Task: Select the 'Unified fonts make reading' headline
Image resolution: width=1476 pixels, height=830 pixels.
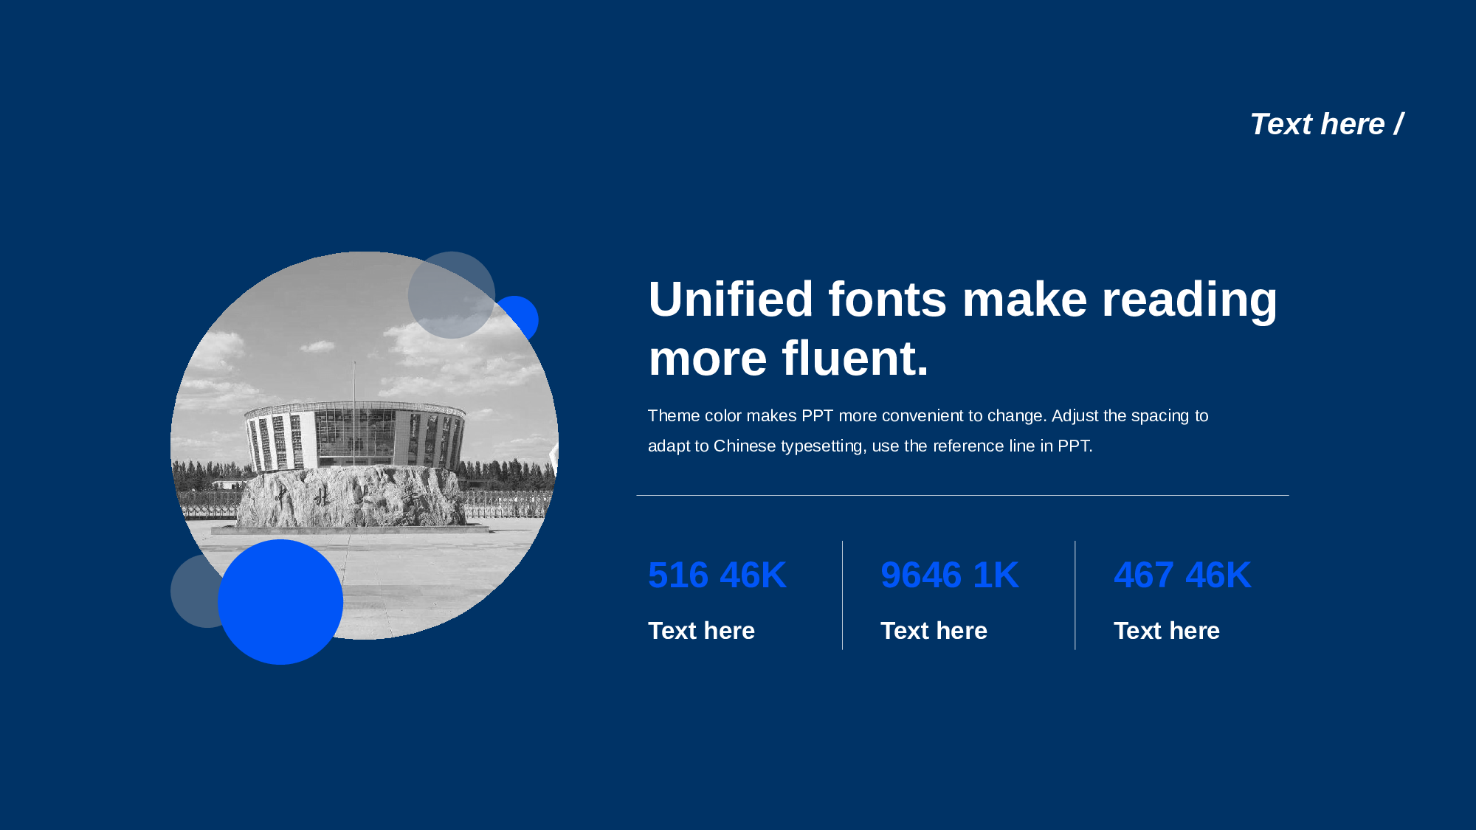Action: point(962,300)
